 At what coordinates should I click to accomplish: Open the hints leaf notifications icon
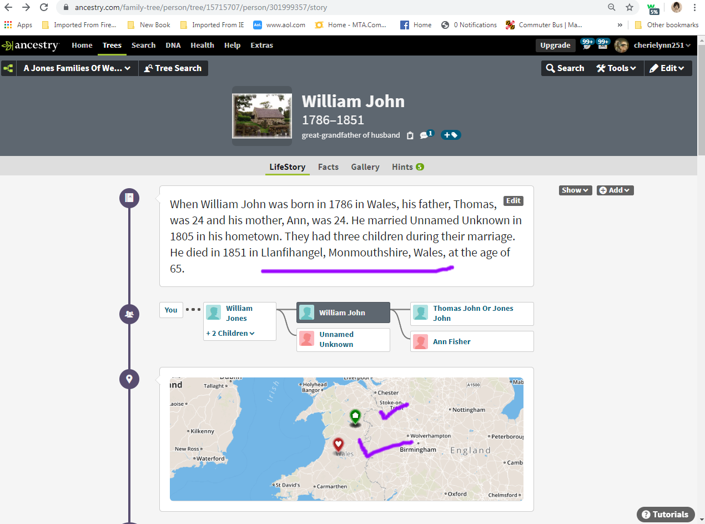[587, 45]
